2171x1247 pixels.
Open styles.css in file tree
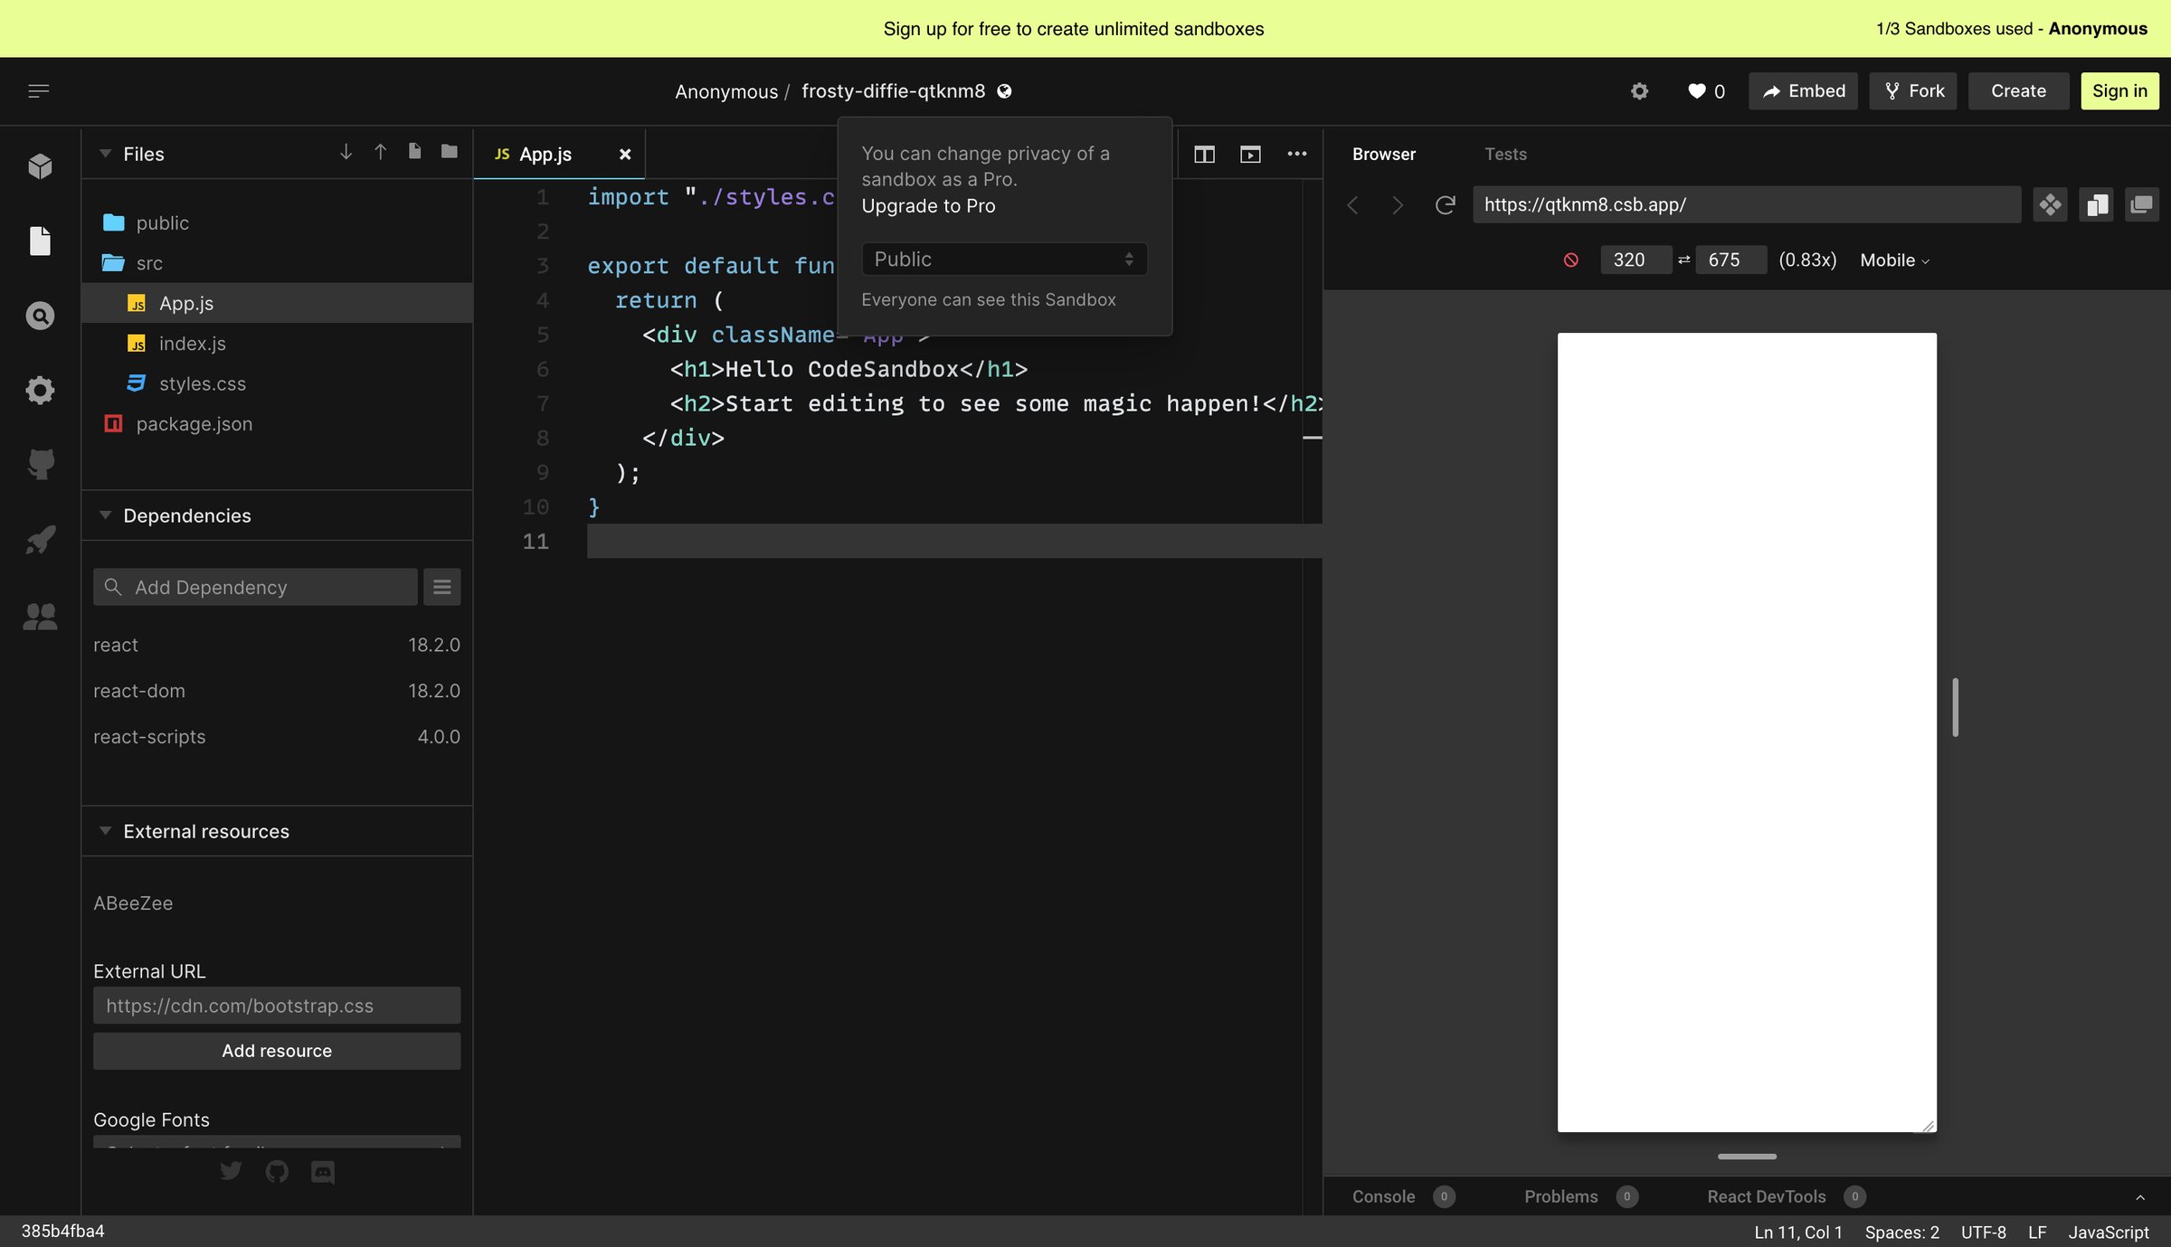coord(277,383)
